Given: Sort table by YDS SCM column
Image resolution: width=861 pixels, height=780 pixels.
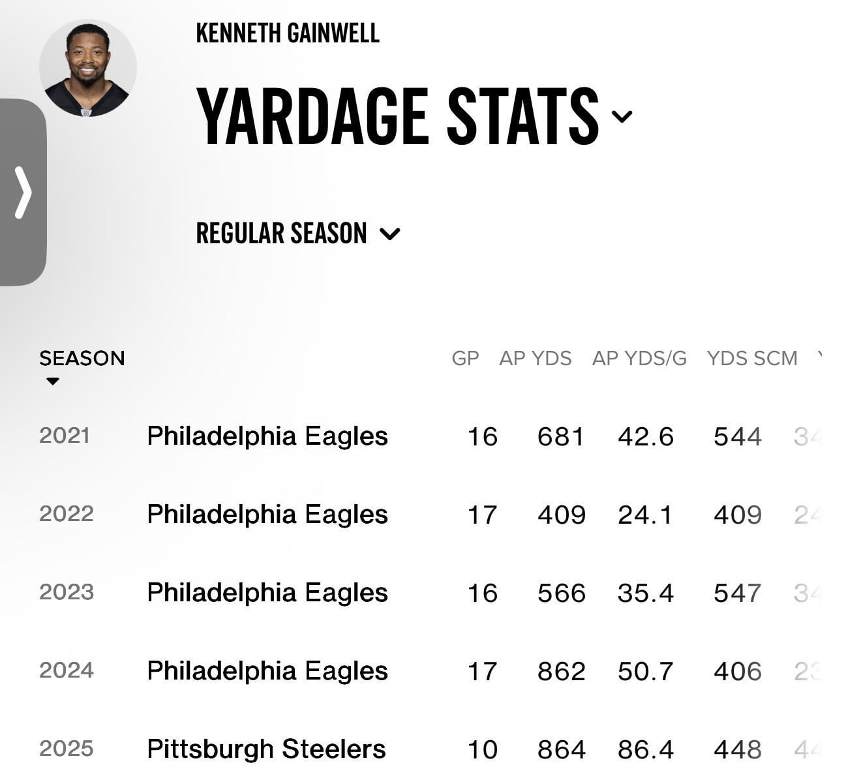Looking at the screenshot, I should [x=751, y=358].
